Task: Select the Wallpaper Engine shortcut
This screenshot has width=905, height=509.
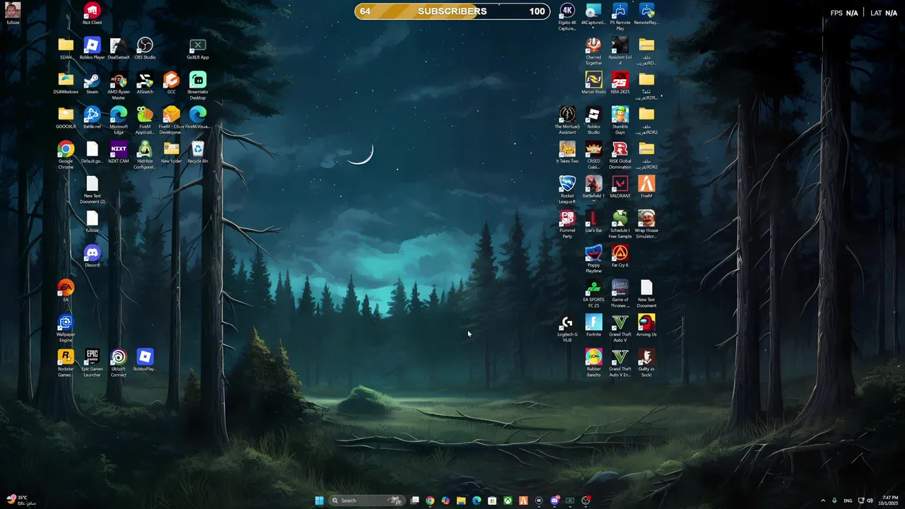Action: 66,329
